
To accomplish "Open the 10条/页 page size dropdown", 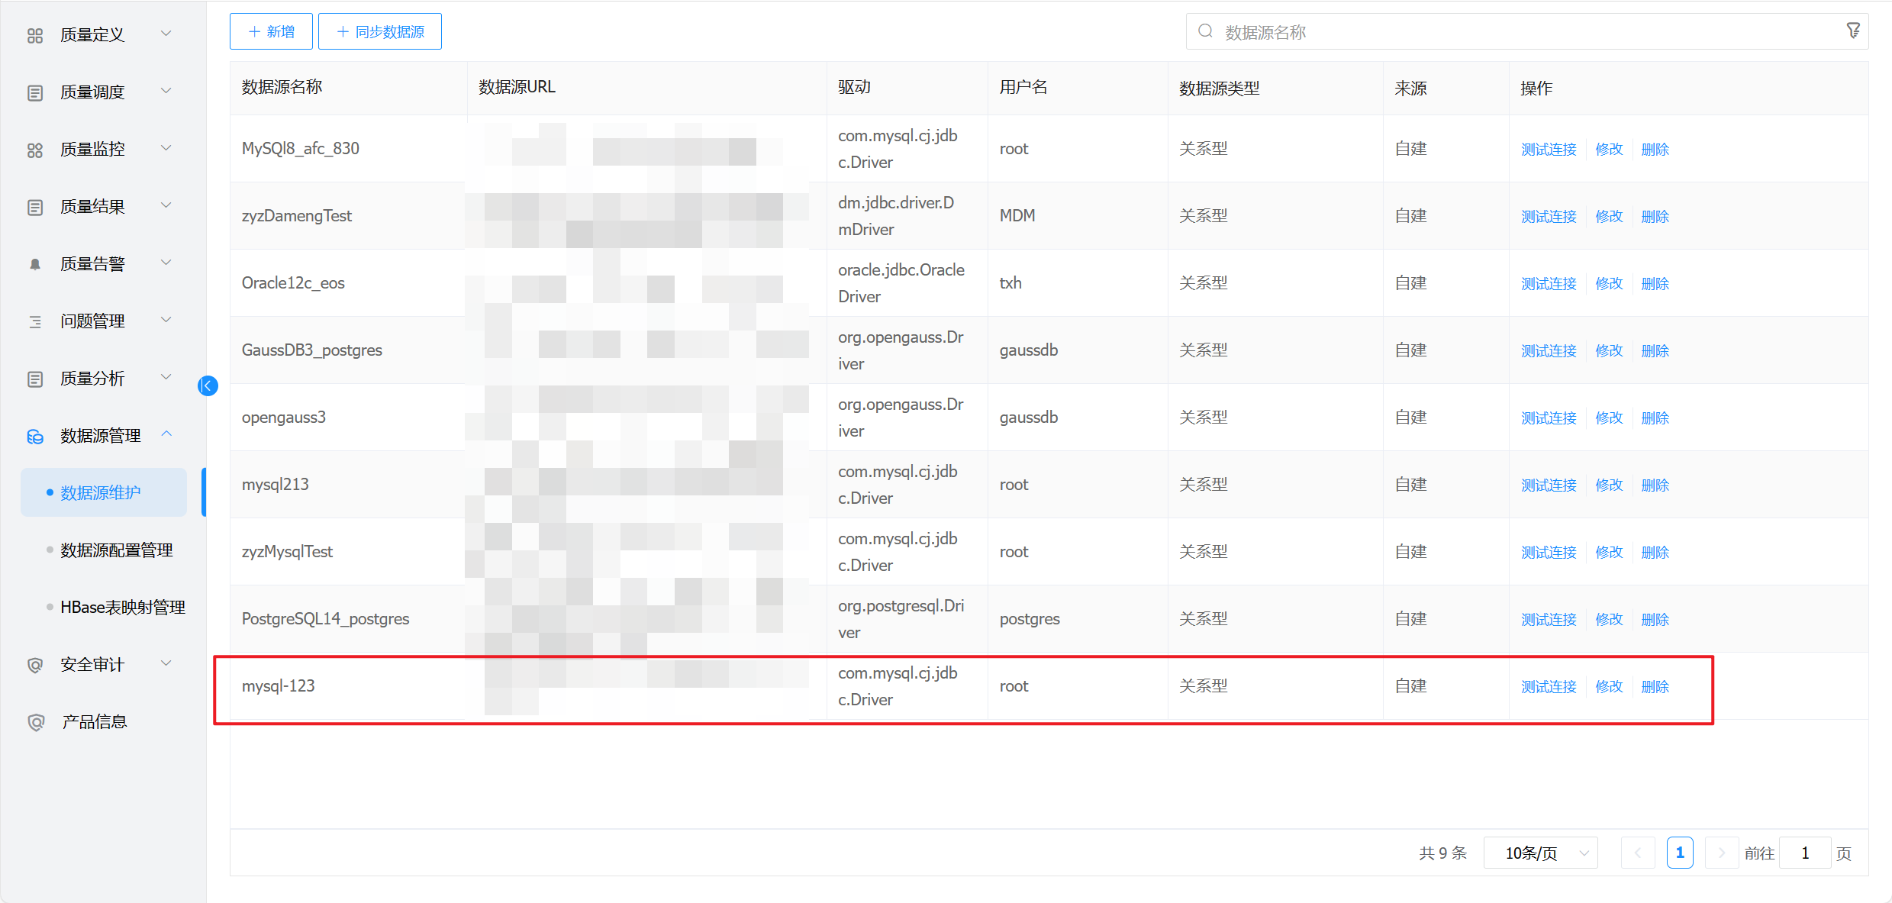I will coord(1542,853).
